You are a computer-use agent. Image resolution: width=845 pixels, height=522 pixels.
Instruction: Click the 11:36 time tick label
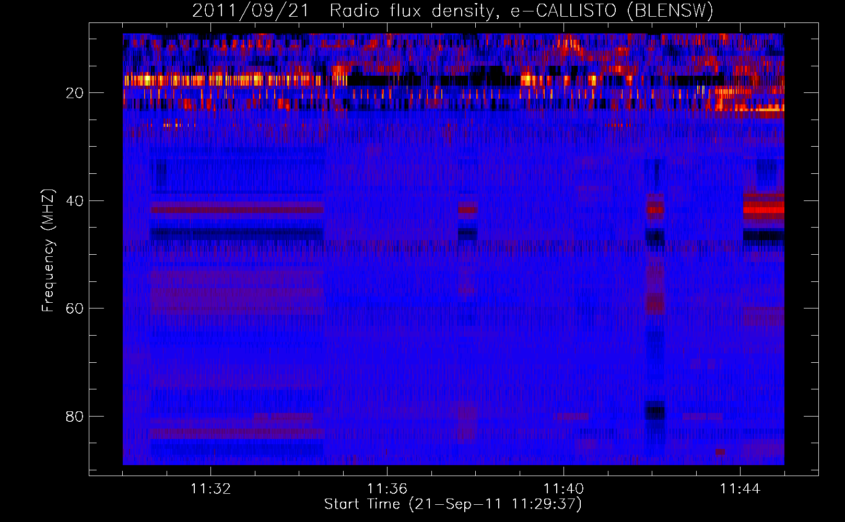coord(387,489)
